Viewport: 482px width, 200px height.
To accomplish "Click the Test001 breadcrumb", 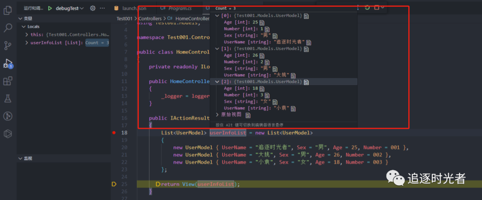I will pyautogui.click(x=124, y=19).
